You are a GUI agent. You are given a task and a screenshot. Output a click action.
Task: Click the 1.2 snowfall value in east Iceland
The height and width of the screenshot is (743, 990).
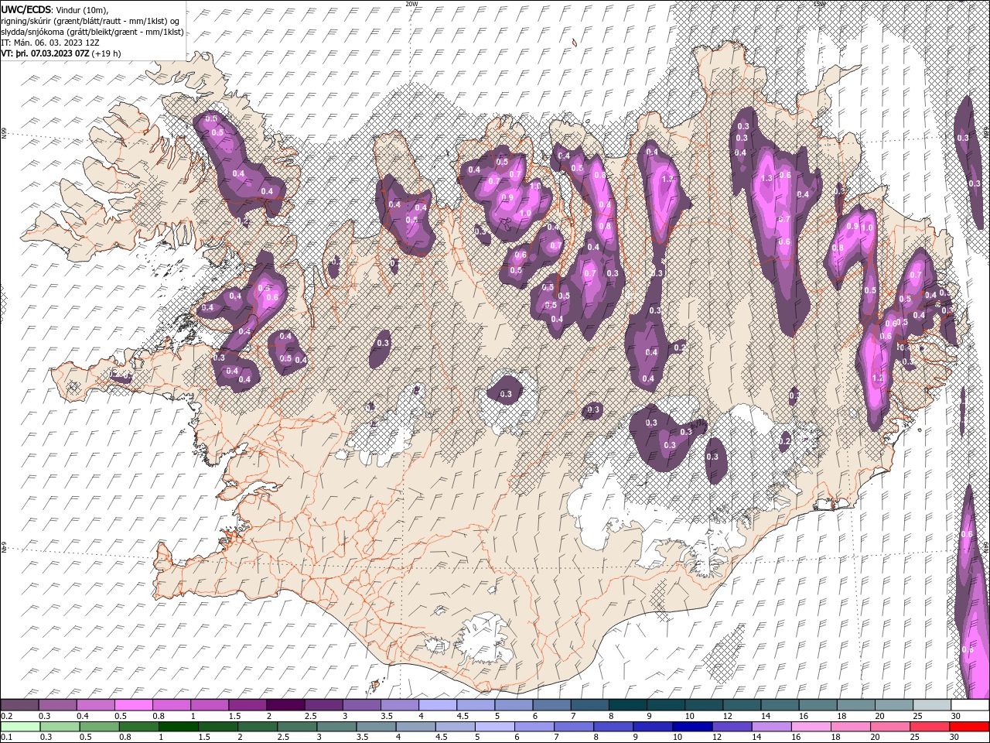pos(878,378)
